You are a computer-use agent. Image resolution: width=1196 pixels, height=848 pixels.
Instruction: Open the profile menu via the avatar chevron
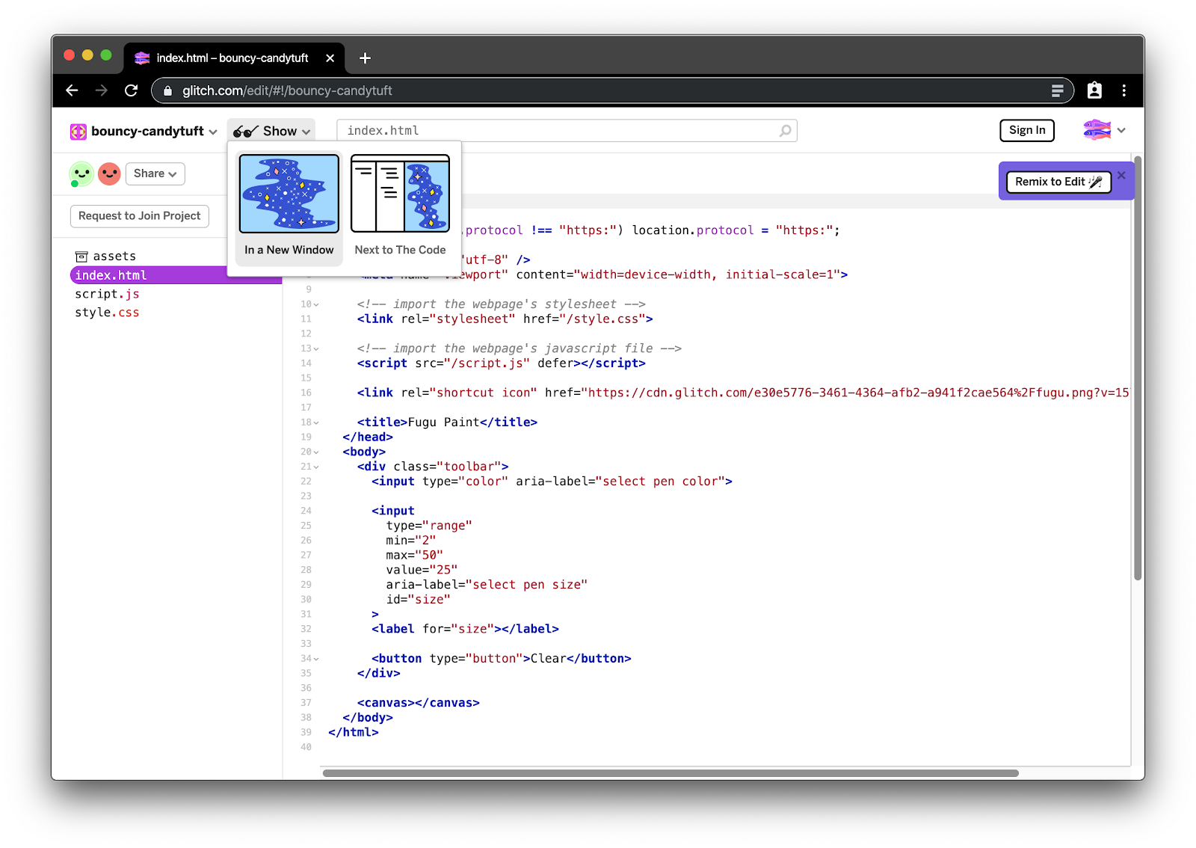pyautogui.click(x=1121, y=130)
